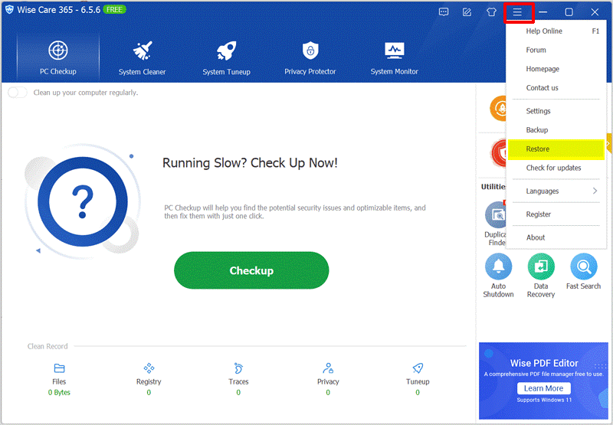Open the Fast Search utility

coord(583,272)
